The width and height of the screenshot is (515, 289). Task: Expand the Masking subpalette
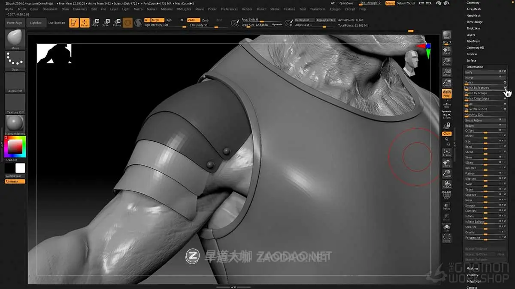point(472,268)
